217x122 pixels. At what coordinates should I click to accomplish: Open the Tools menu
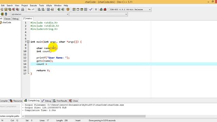41,5
